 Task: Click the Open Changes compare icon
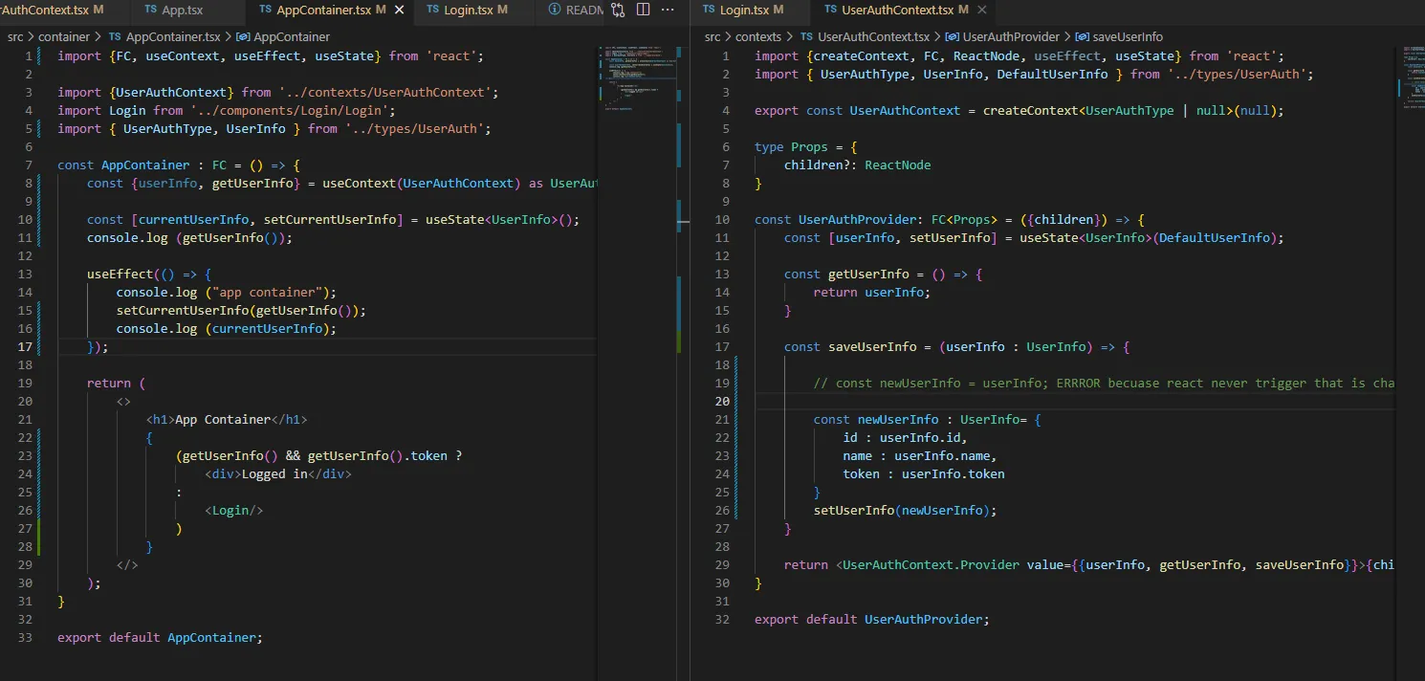[x=618, y=10]
